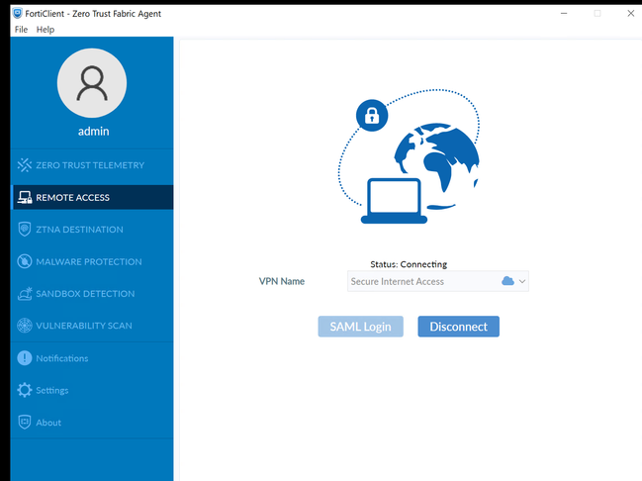Click the padlock icon in VPN illustration
This screenshot has width=642, height=481.
tap(372, 116)
